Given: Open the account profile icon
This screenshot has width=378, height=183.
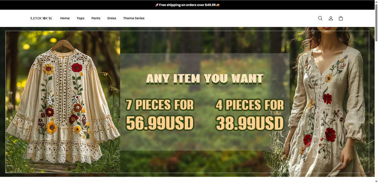Looking at the screenshot, I should (331, 18).
